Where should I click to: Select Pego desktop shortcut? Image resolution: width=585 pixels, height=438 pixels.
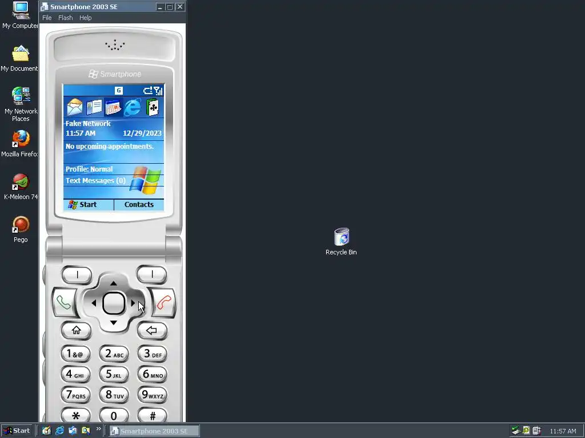point(21,229)
